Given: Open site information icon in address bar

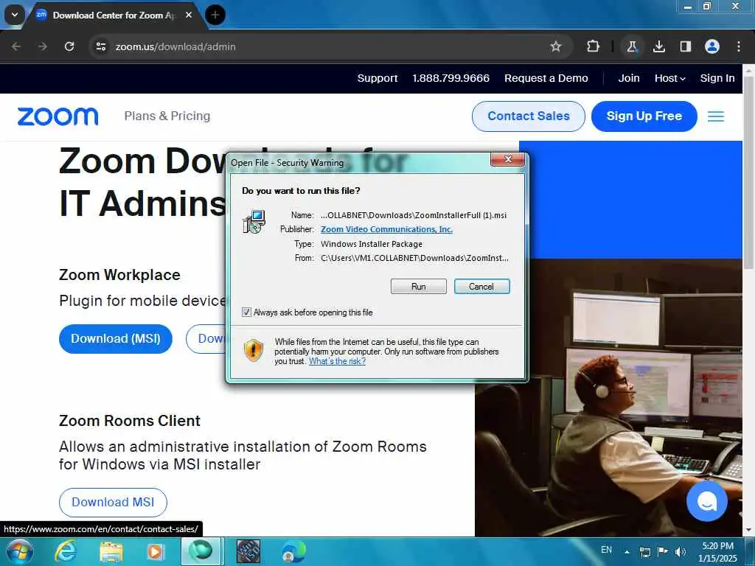Looking at the screenshot, I should coord(100,46).
